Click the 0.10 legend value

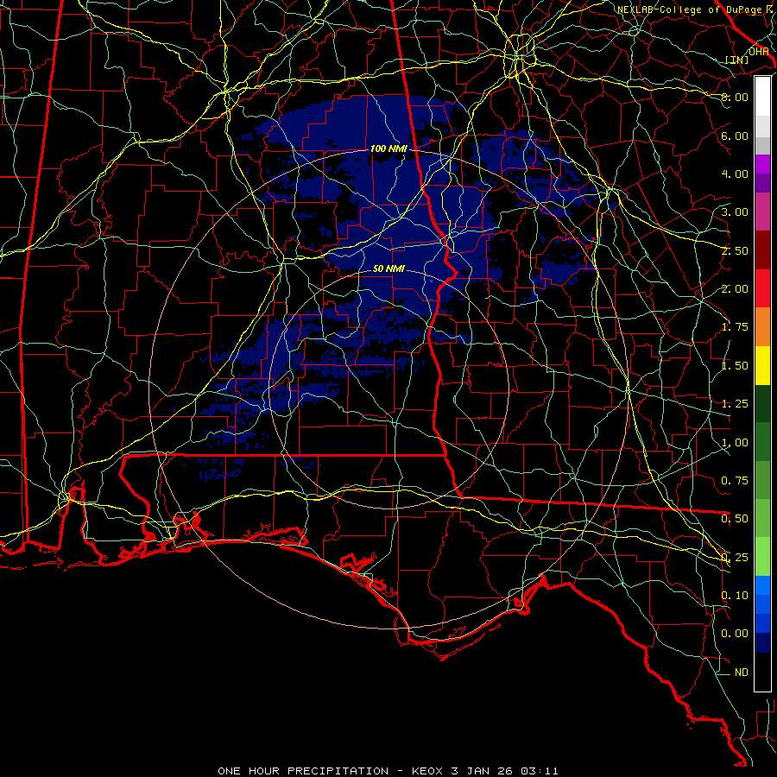coord(735,596)
